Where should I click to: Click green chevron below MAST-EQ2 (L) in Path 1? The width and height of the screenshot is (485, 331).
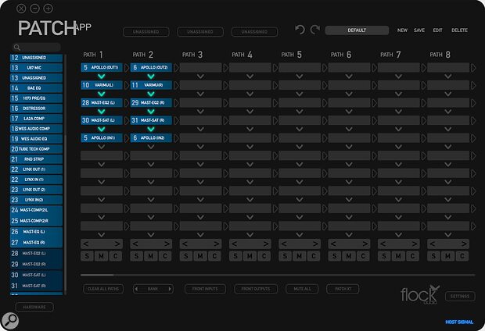coord(101,112)
